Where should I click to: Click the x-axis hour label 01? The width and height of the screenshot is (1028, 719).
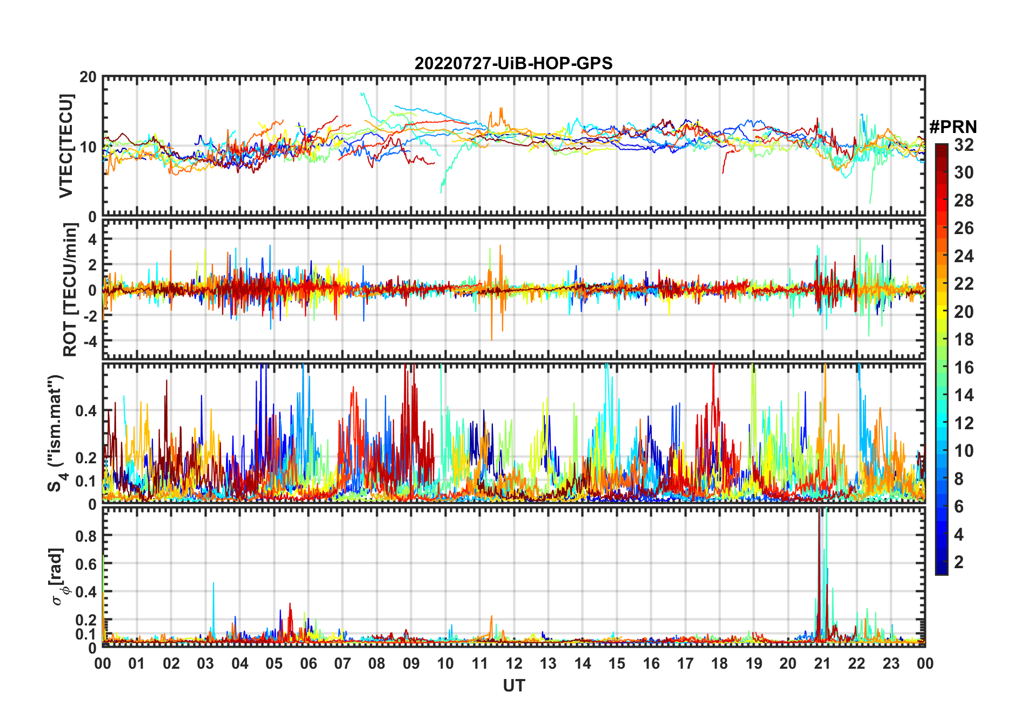[137, 663]
